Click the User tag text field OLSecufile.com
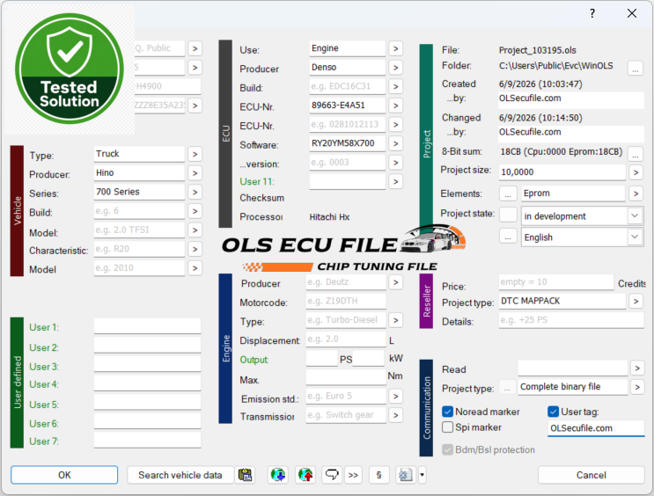 (596, 428)
